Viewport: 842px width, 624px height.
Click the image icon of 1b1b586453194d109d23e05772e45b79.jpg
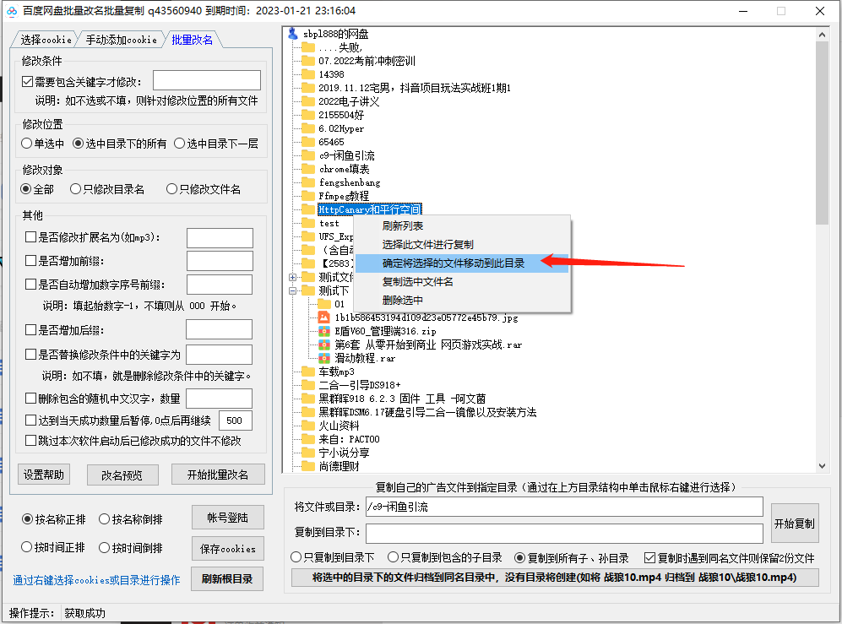[323, 317]
